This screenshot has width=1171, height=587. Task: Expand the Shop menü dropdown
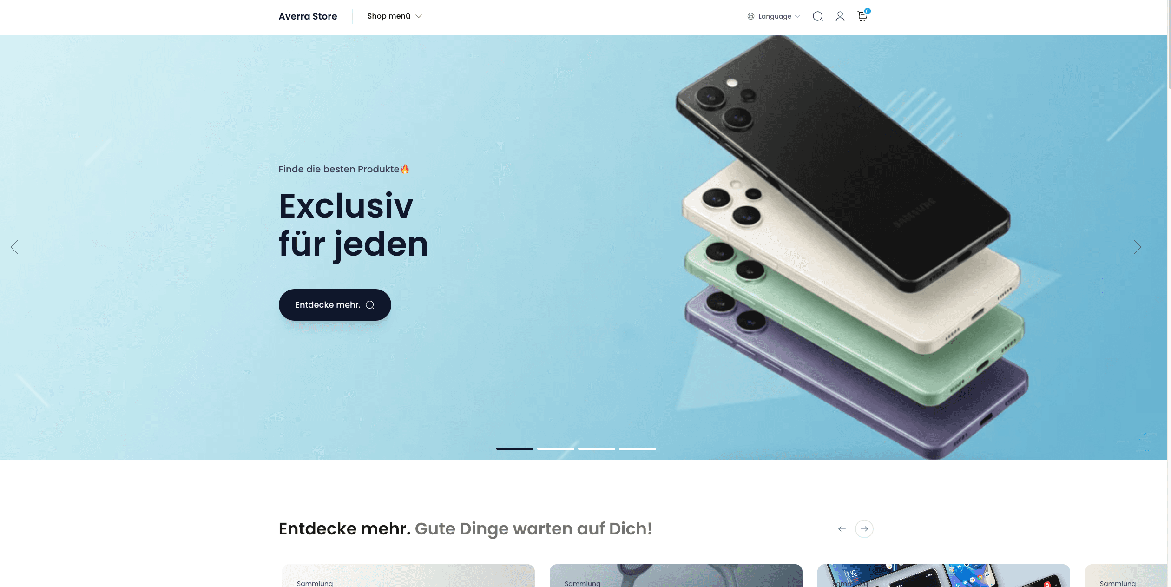395,16
